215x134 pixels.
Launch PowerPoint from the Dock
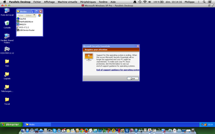[x=109, y=131]
